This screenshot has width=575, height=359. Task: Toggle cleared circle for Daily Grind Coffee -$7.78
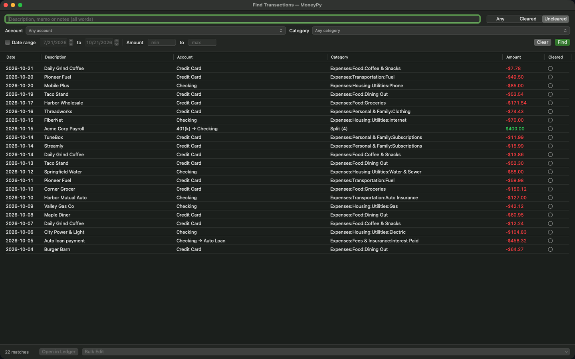pyautogui.click(x=550, y=69)
